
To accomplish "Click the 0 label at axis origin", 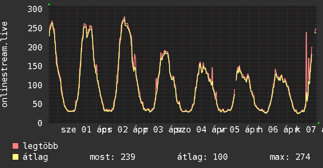I will coord(40,123).
